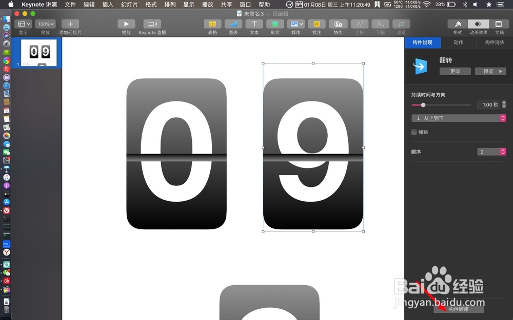Open Music app in the dock

coord(7,177)
